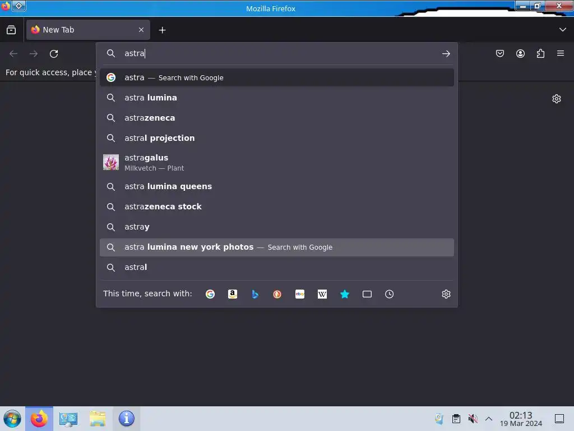Select the 'astra lumina' suggestion
This screenshot has height=431, width=574.
(x=277, y=98)
